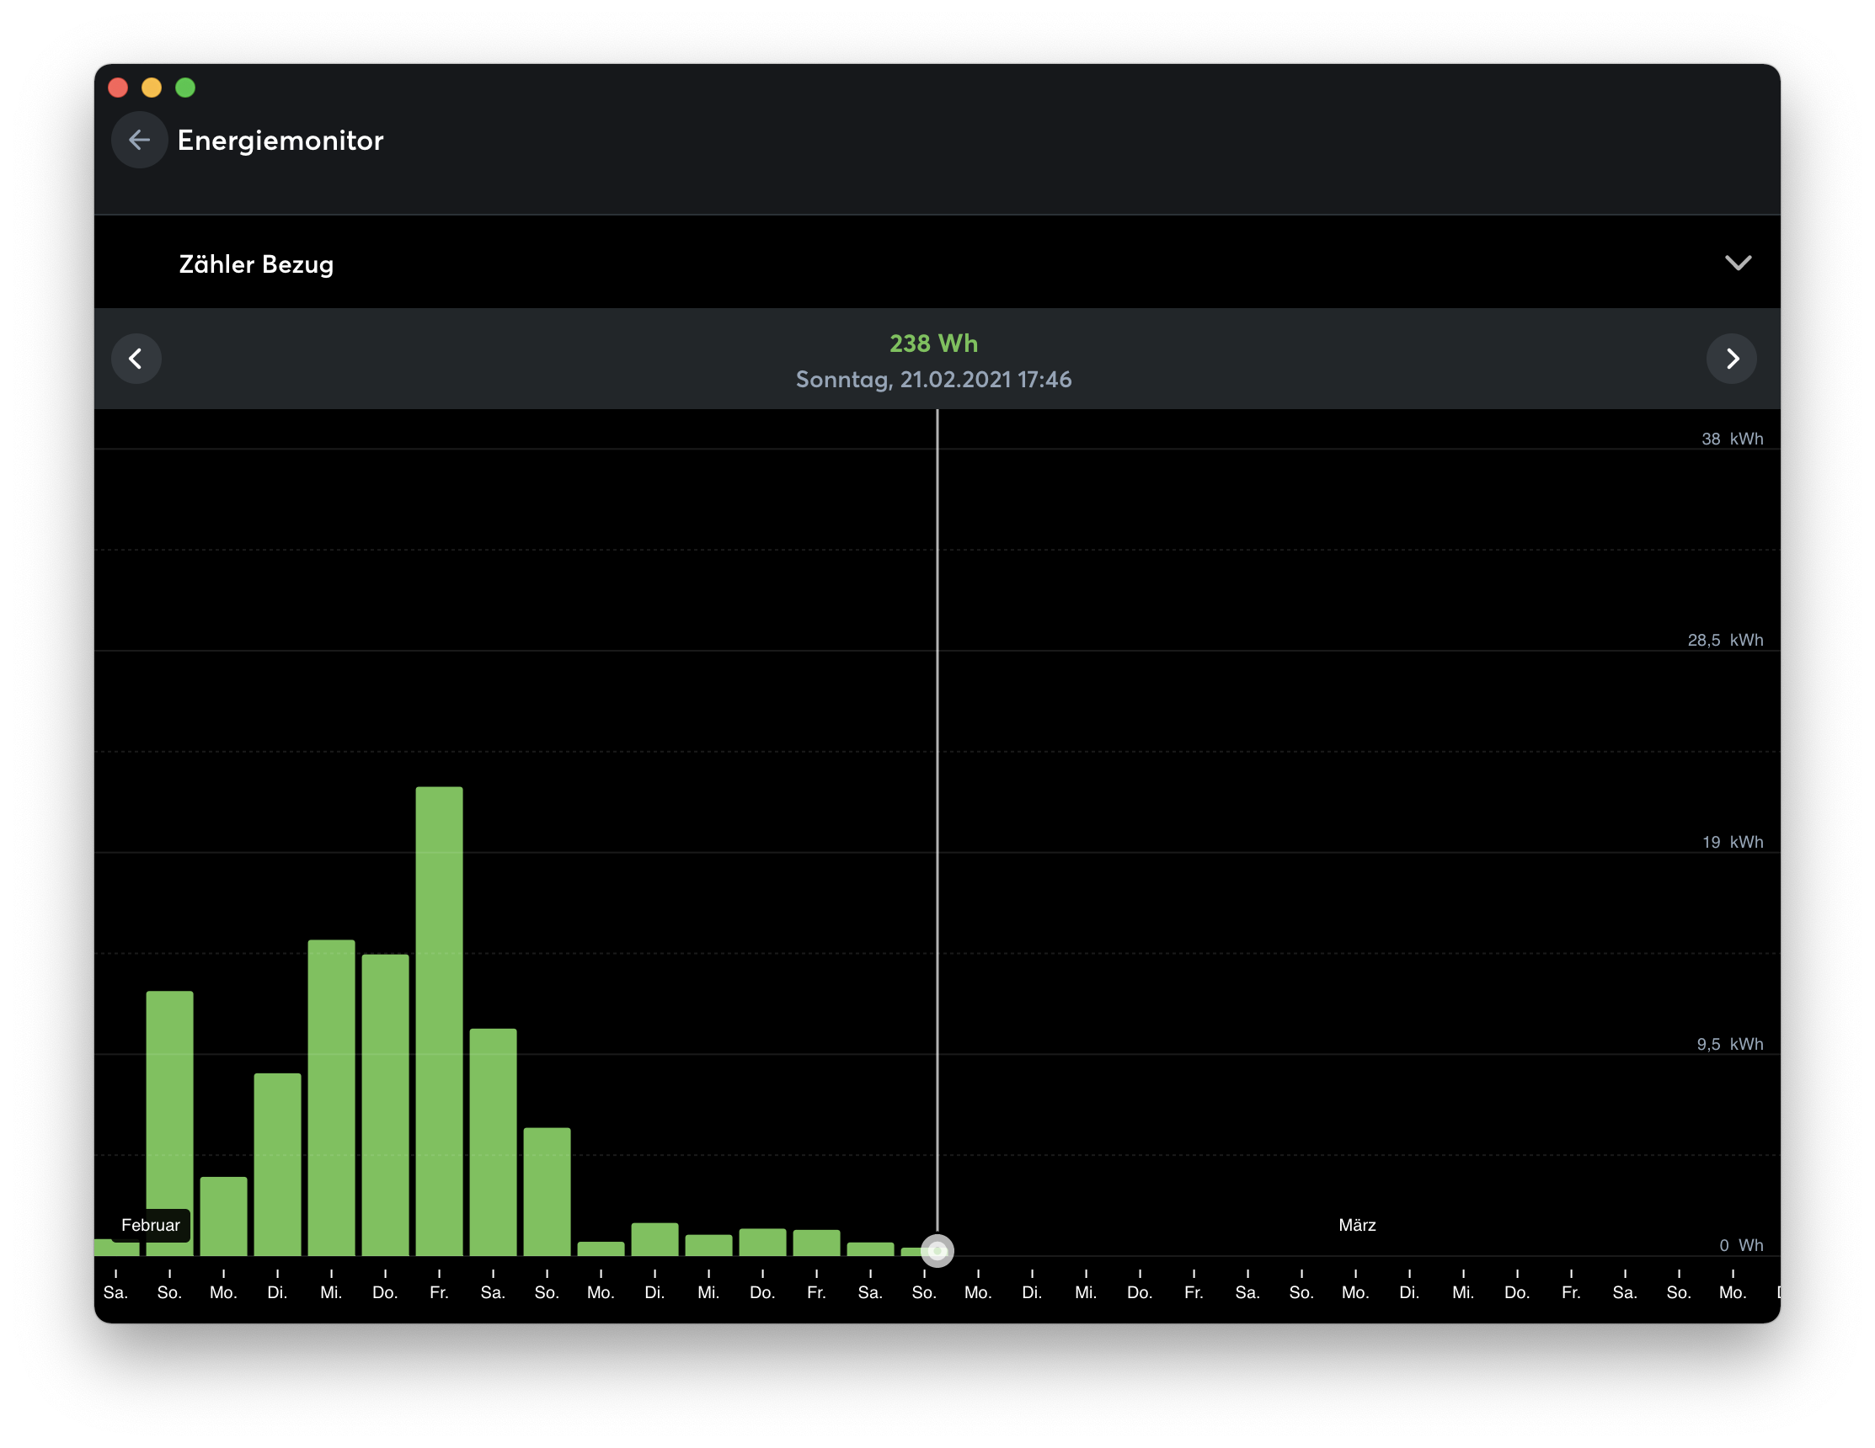Click the yellow minimize window button
Viewport: 1875px width, 1448px height.
(x=152, y=88)
